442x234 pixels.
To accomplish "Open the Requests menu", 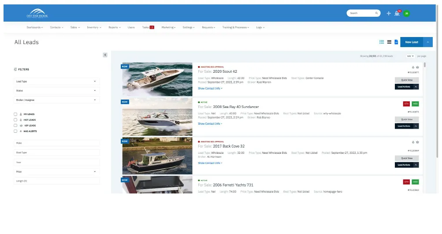I will [x=208, y=27].
